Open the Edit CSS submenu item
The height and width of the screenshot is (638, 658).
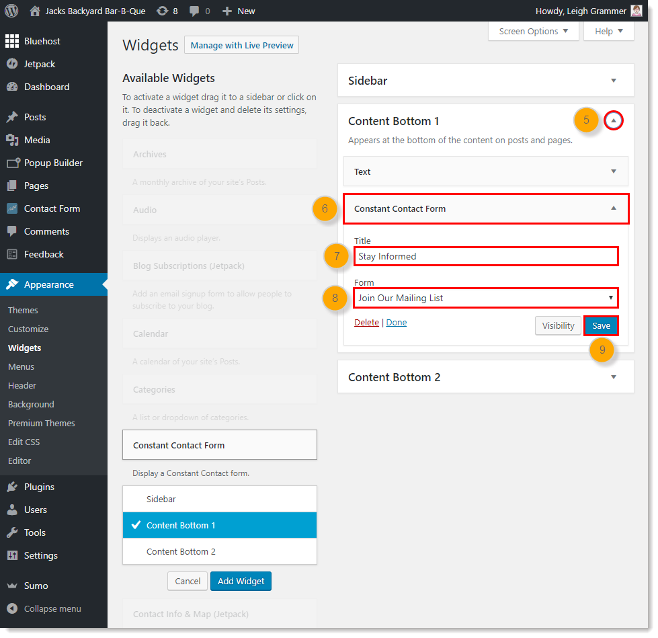click(x=24, y=442)
